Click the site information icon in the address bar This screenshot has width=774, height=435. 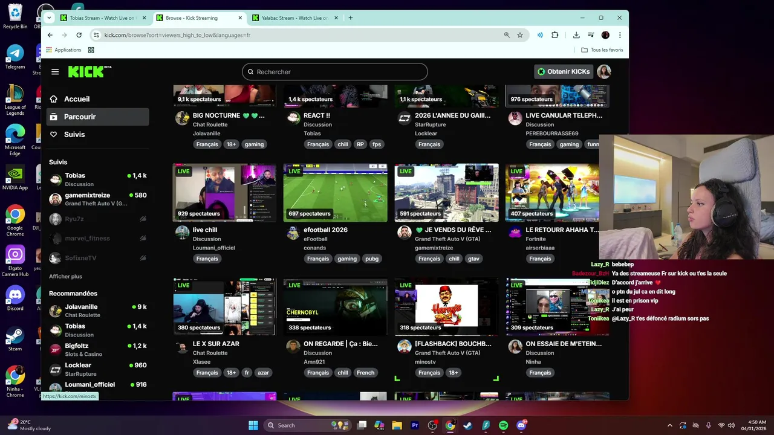[x=96, y=35]
